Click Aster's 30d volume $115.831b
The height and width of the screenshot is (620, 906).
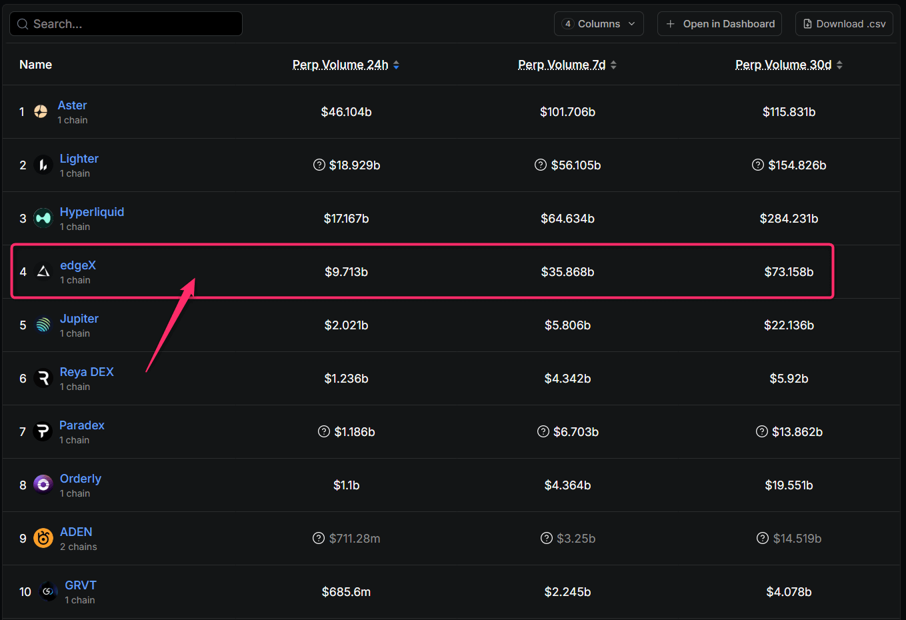click(789, 112)
